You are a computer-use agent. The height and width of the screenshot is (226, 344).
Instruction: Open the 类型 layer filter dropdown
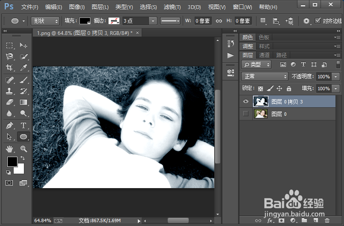coord(256,65)
